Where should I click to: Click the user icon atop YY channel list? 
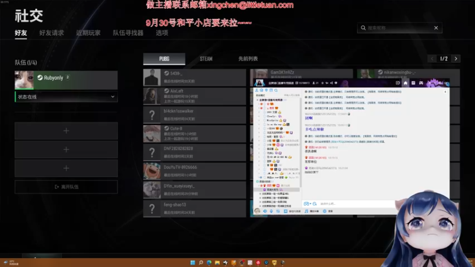(x=257, y=90)
